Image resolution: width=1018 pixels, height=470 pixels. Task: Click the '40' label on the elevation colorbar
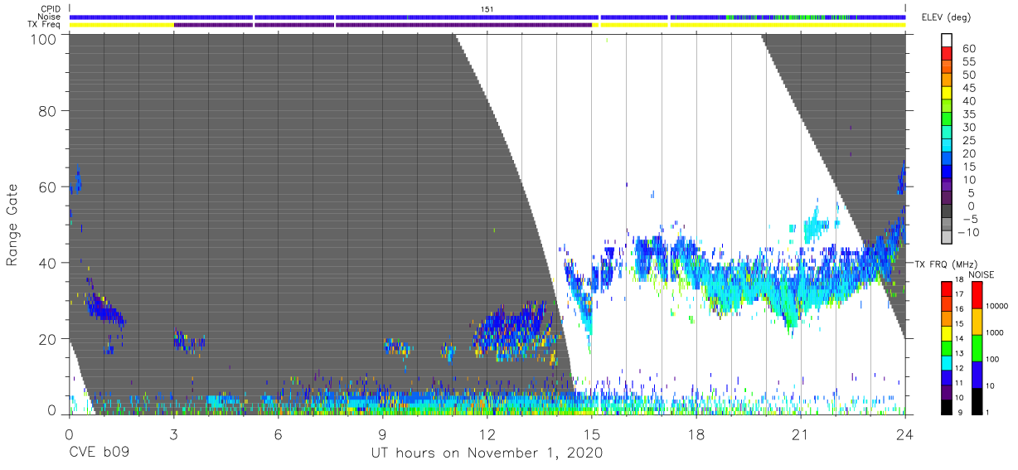pyautogui.click(x=968, y=101)
